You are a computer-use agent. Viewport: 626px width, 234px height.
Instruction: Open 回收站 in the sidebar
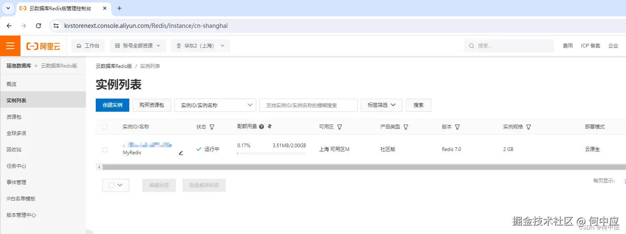[x=43, y=149]
